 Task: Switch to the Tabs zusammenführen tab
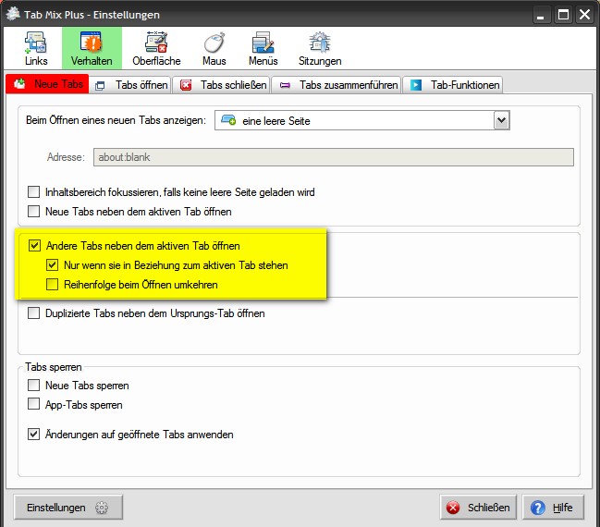pyautogui.click(x=338, y=84)
